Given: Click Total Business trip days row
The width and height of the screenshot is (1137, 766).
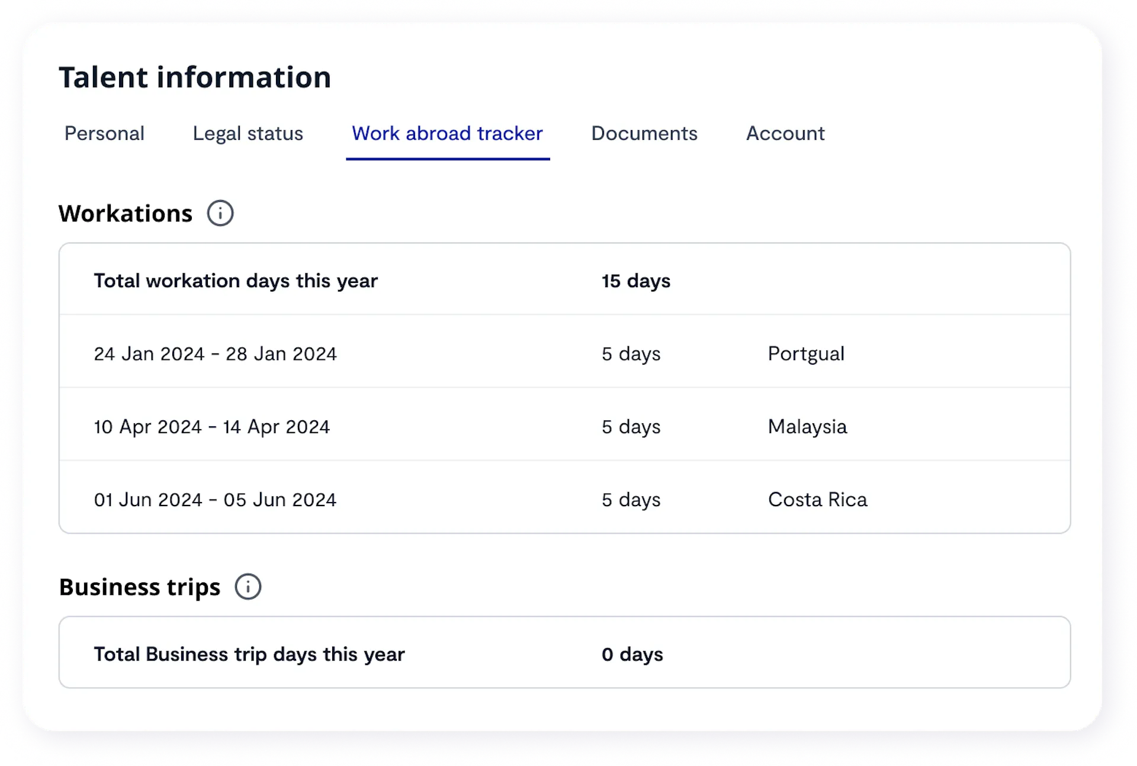Looking at the screenshot, I should click(x=249, y=654).
